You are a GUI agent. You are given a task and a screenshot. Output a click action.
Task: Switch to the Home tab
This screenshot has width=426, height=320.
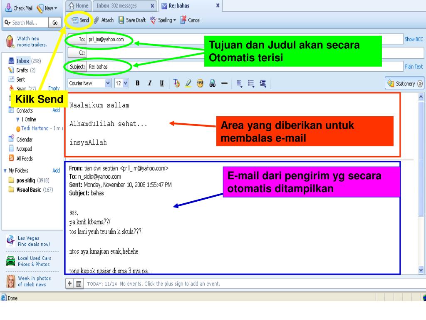click(78, 6)
